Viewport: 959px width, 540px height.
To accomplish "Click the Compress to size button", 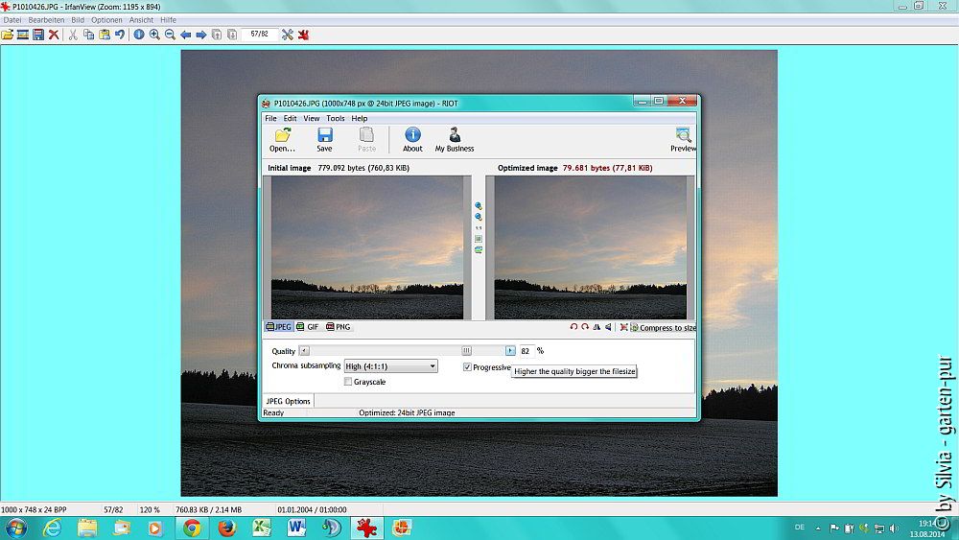I will coord(664,328).
